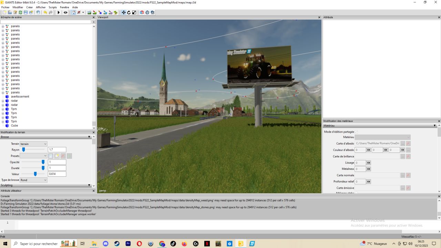Select the terrain sculpt mode icon
The height and width of the screenshot is (248, 441).
point(89,12)
